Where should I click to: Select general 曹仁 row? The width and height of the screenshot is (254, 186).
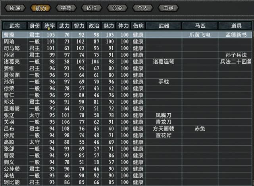127,95
